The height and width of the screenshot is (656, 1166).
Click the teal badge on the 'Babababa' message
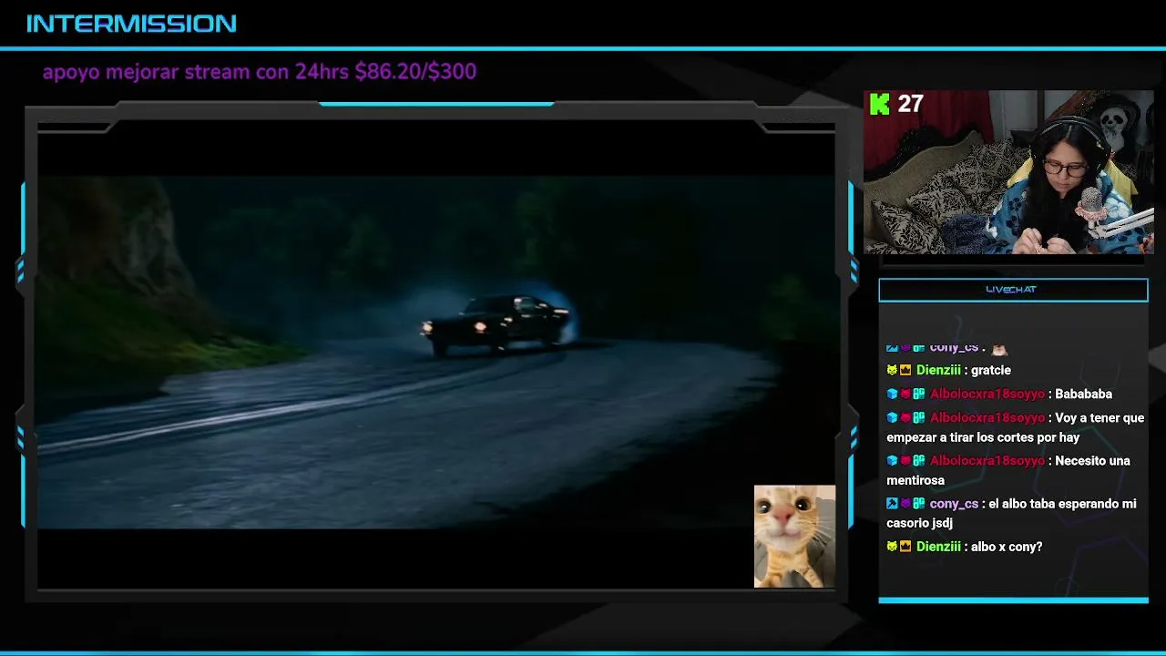[919, 394]
